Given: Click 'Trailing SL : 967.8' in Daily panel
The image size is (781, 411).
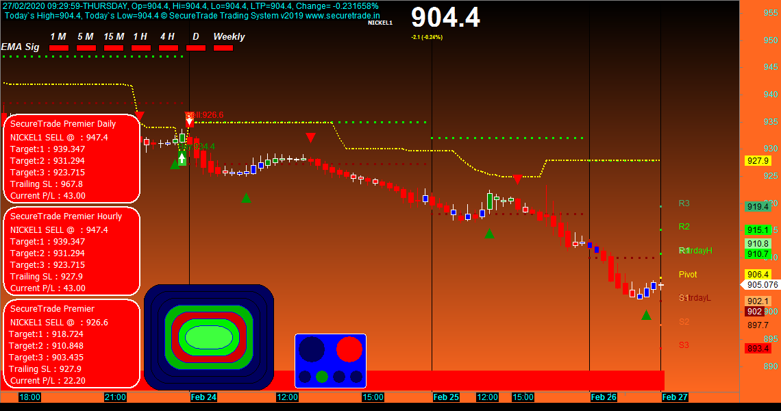Looking at the screenshot, I should [x=47, y=184].
